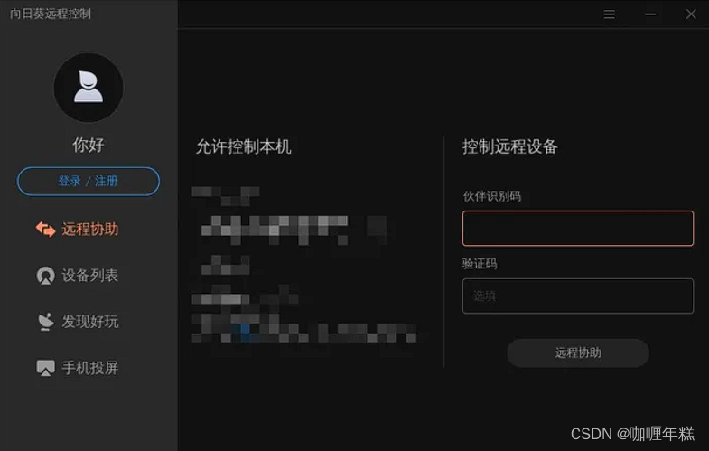This screenshot has width=709, height=451.
Task: Open the 设备列表 sidebar menu label
Action: pos(90,276)
